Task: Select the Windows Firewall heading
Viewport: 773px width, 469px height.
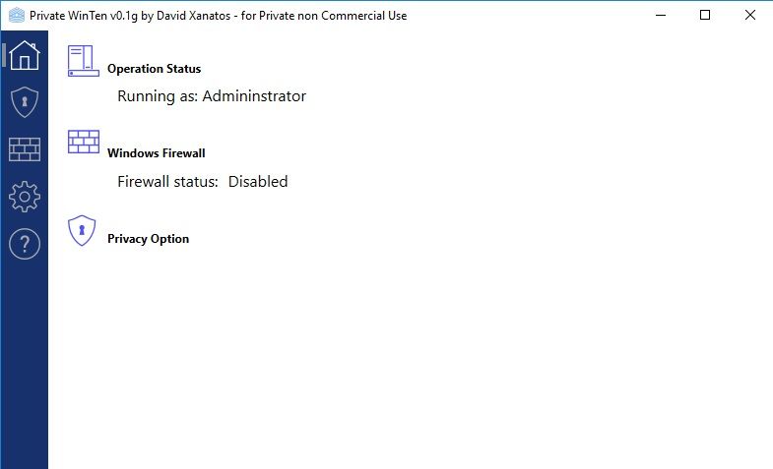Action: tap(156, 153)
